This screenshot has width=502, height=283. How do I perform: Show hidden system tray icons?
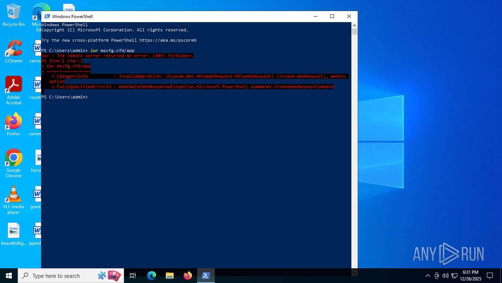[428, 276]
